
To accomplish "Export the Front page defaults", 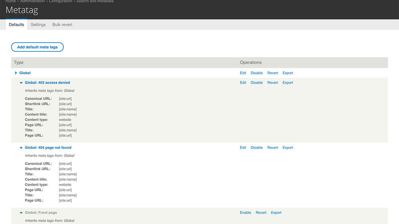I will pos(276,213).
